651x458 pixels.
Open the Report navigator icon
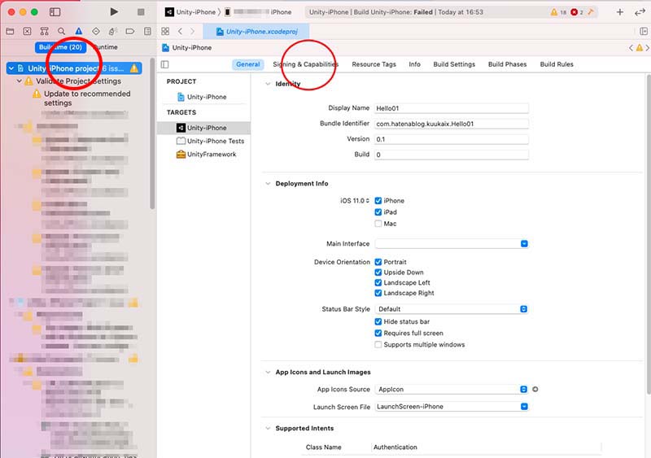click(147, 31)
